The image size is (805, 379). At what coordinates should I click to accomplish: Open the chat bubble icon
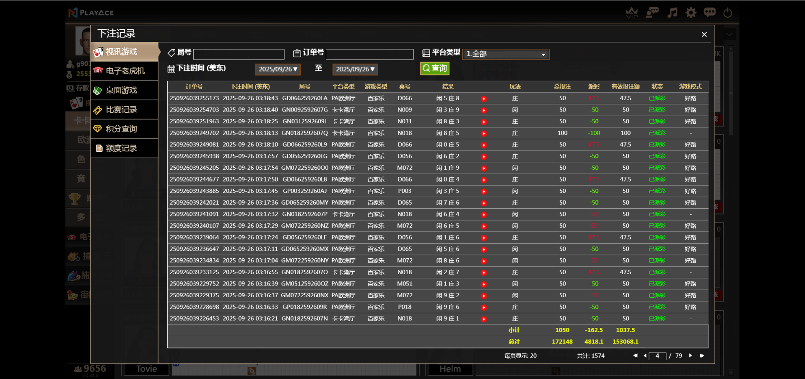pos(709,13)
